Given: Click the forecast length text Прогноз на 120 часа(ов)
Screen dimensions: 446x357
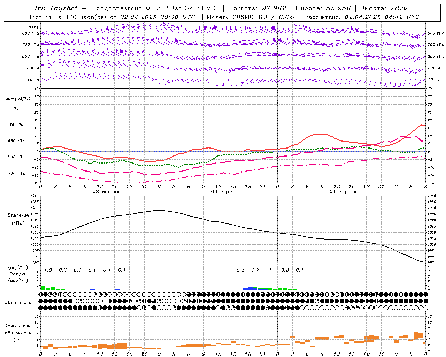Looking at the screenshot, I should (x=67, y=17).
